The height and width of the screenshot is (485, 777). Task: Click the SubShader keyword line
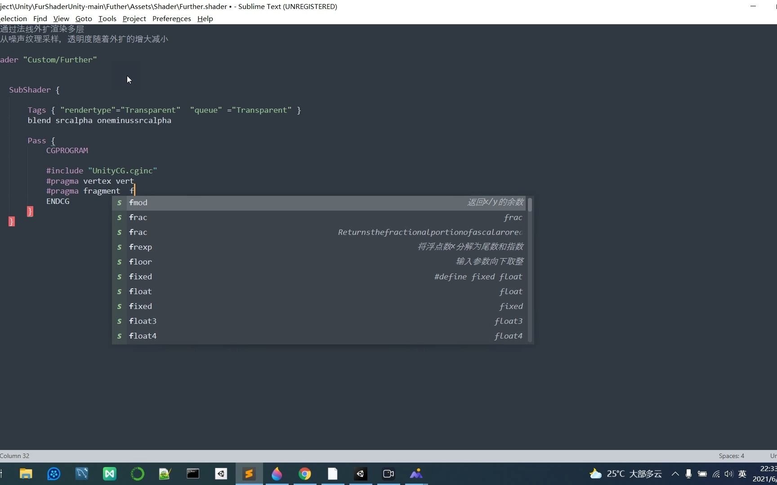(30, 90)
